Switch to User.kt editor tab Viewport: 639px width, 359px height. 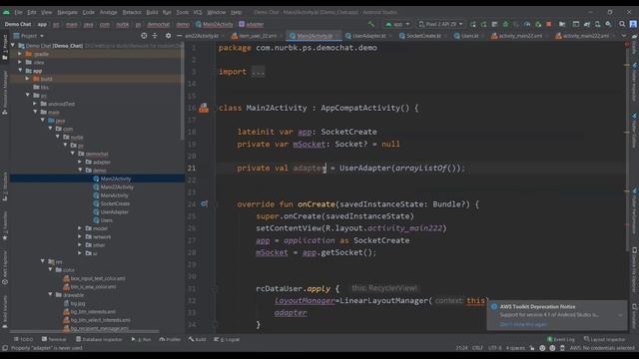click(469, 36)
